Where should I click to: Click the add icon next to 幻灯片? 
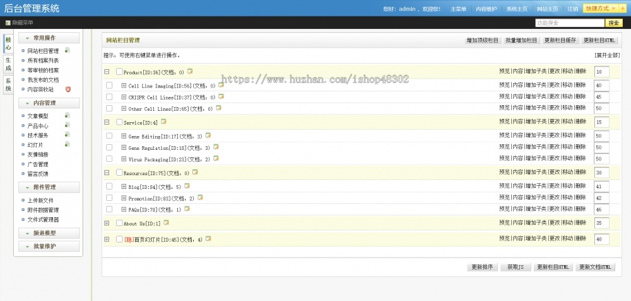point(68,144)
